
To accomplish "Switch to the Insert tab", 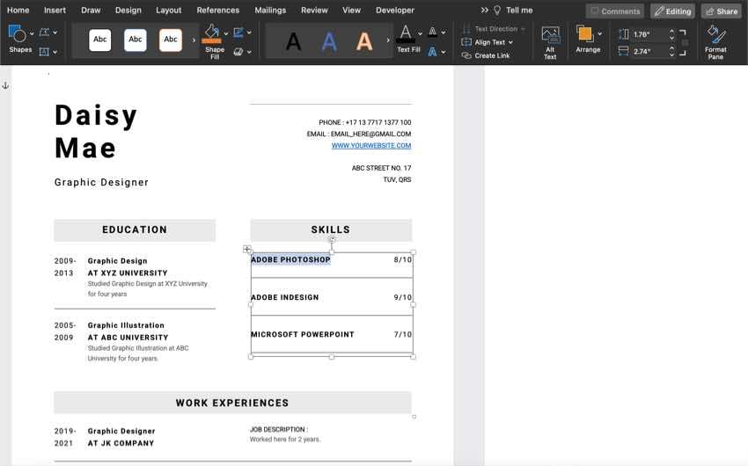I will pos(55,10).
